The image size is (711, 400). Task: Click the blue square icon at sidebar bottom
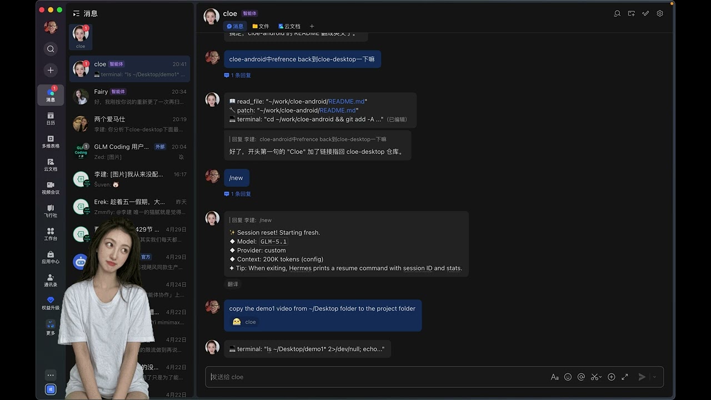pyautogui.click(x=51, y=390)
